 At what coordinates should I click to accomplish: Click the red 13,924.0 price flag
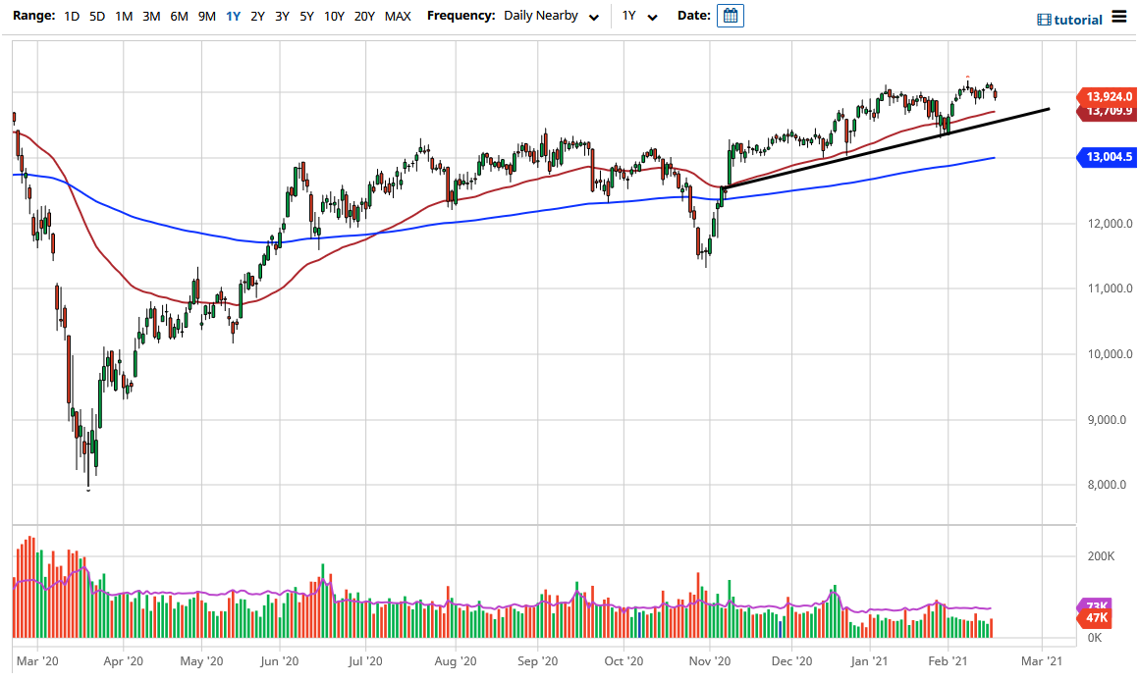pyautogui.click(x=1109, y=97)
